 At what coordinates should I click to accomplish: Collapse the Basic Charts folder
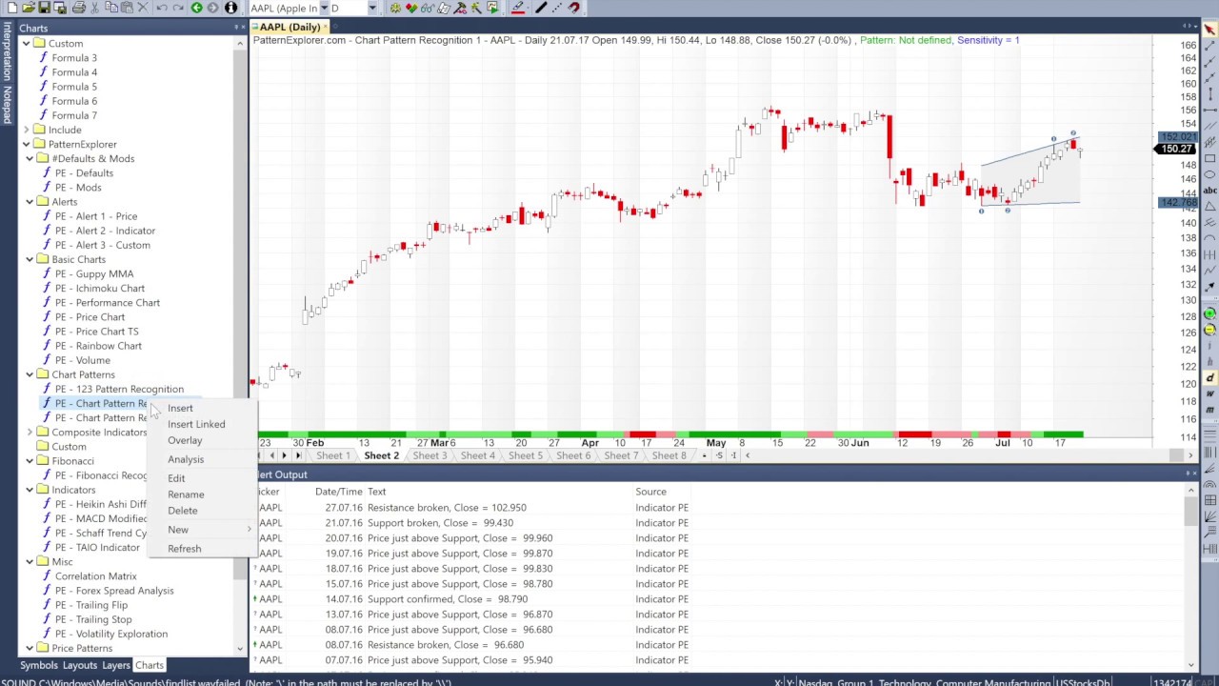point(30,259)
